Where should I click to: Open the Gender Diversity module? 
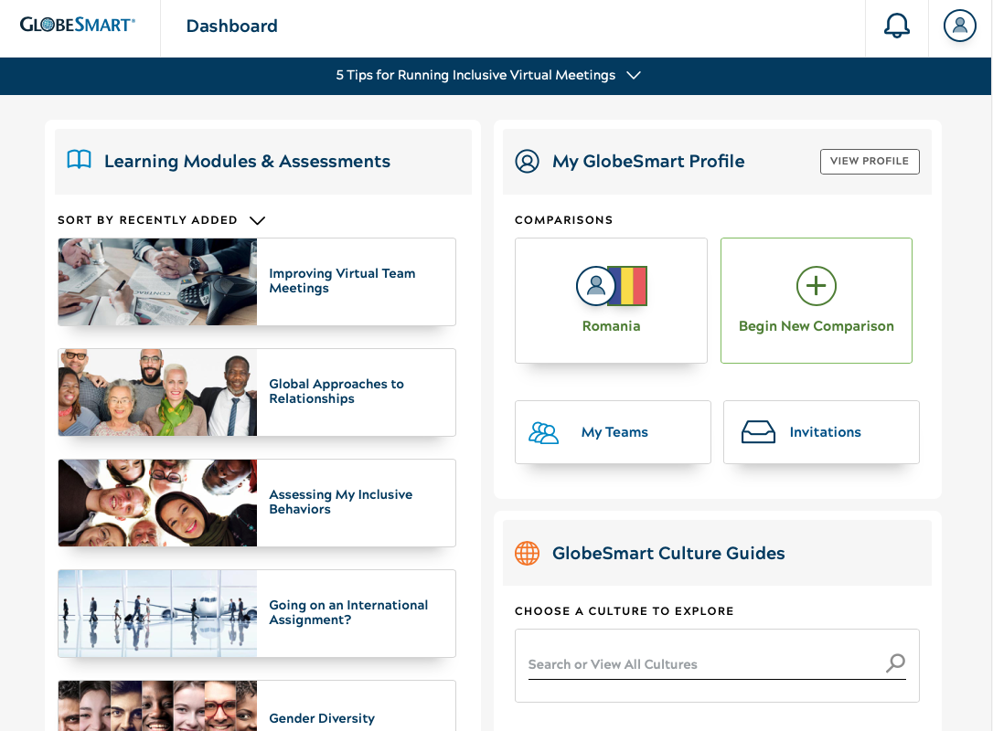257,705
